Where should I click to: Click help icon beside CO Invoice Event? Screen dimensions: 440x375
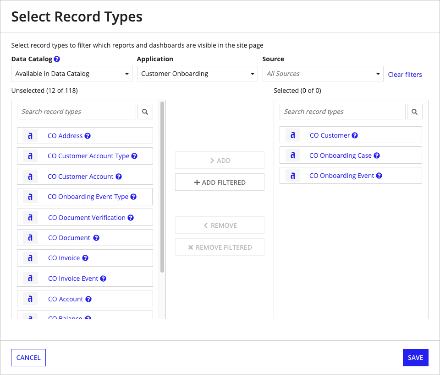(103, 279)
